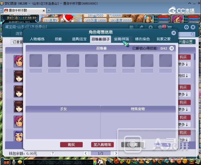Click the 子女 section header
Viewport: 201px width, 165px height.
[x=63, y=109]
